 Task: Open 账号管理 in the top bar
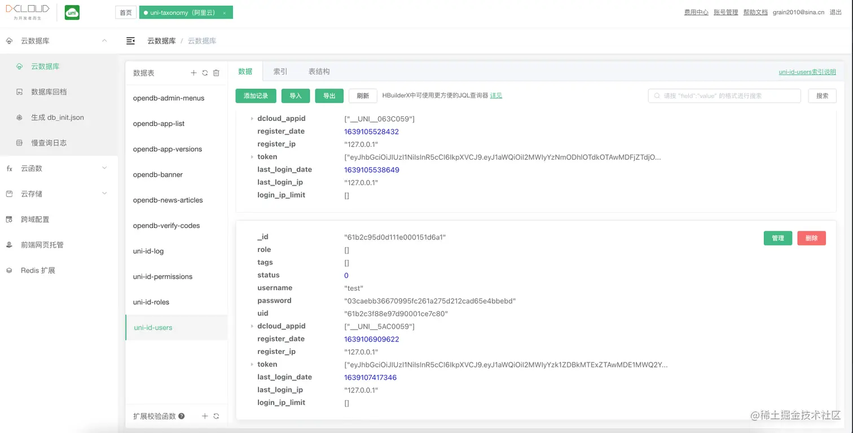(x=726, y=12)
